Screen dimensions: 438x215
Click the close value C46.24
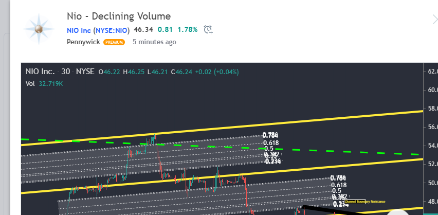[181, 72]
